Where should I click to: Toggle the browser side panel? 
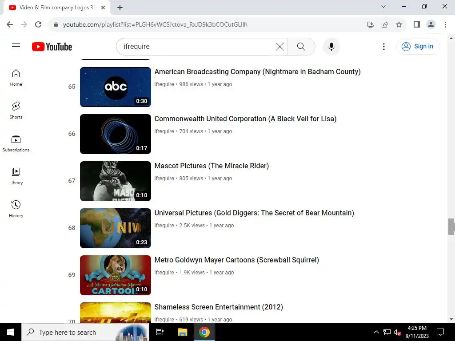pos(417,24)
